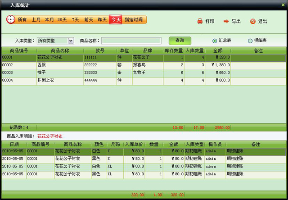Choose the 30天 time filter

tap(62, 20)
